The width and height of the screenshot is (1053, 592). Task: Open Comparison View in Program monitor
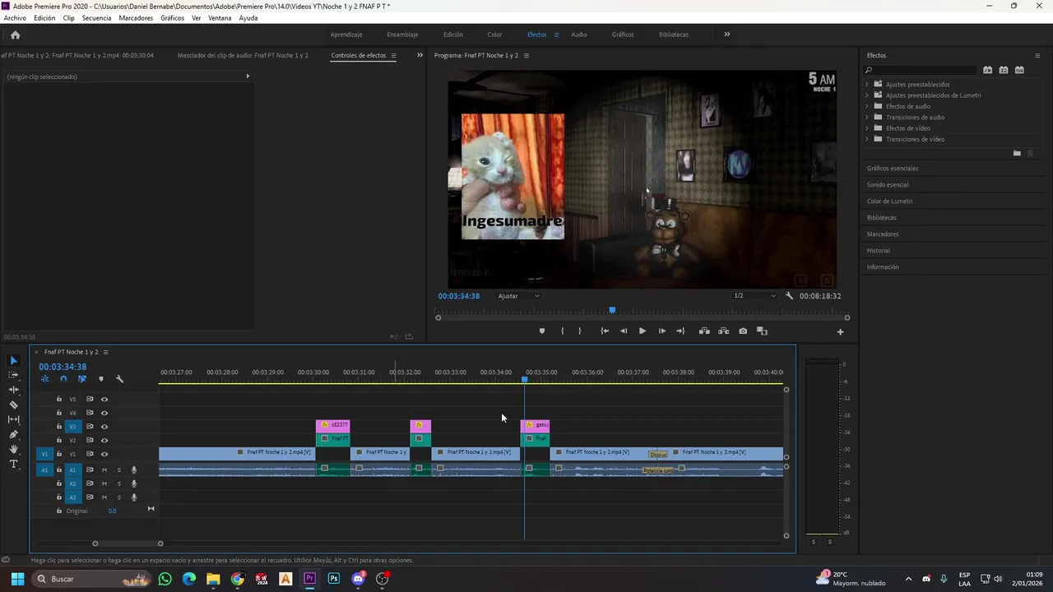(x=762, y=331)
